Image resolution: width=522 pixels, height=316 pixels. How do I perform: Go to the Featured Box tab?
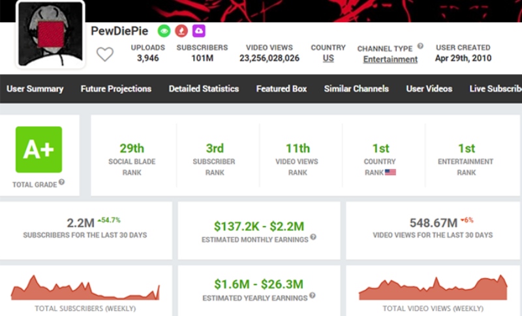[281, 89]
